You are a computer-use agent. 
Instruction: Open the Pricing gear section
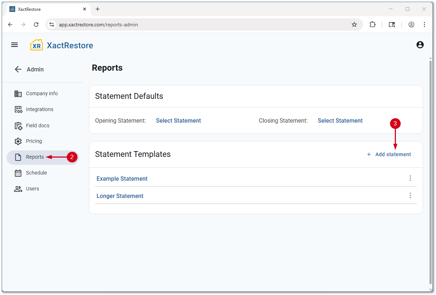point(34,141)
